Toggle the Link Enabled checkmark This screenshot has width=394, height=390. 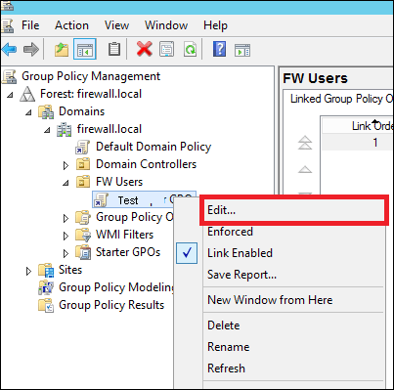[187, 253]
